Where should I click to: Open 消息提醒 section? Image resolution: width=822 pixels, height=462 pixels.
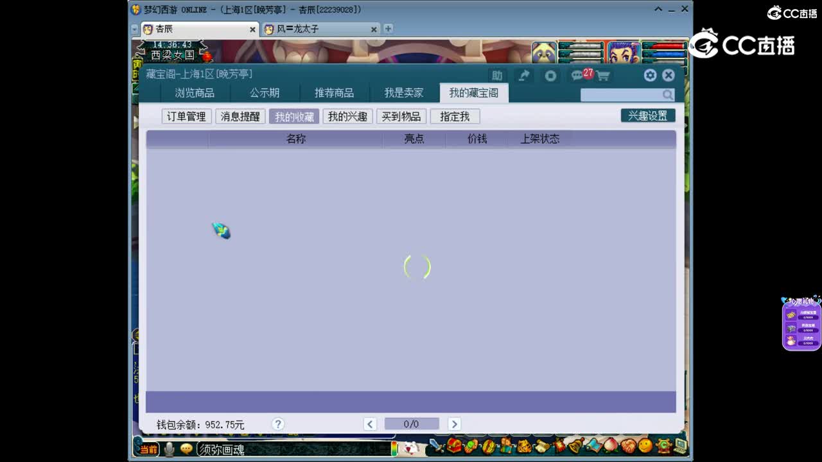coord(240,116)
